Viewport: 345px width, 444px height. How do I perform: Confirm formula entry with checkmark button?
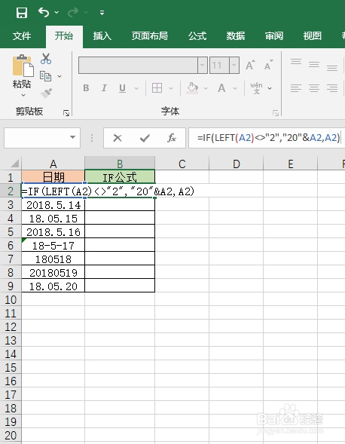pyautogui.click(x=145, y=138)
